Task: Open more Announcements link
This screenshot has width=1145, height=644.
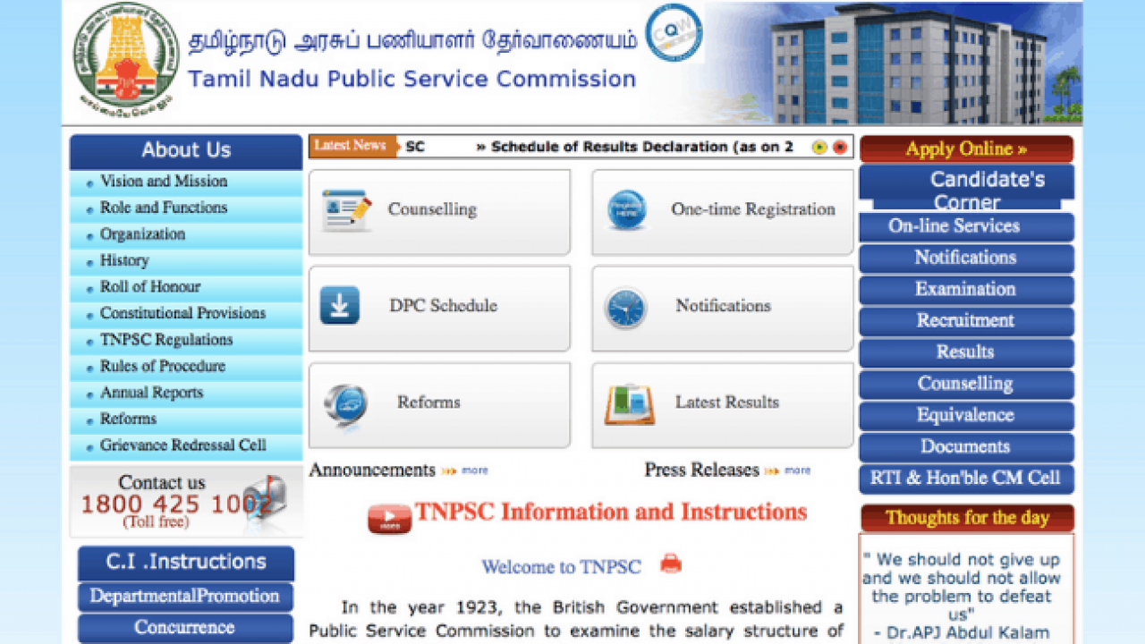Action: (x=474, y=470)
